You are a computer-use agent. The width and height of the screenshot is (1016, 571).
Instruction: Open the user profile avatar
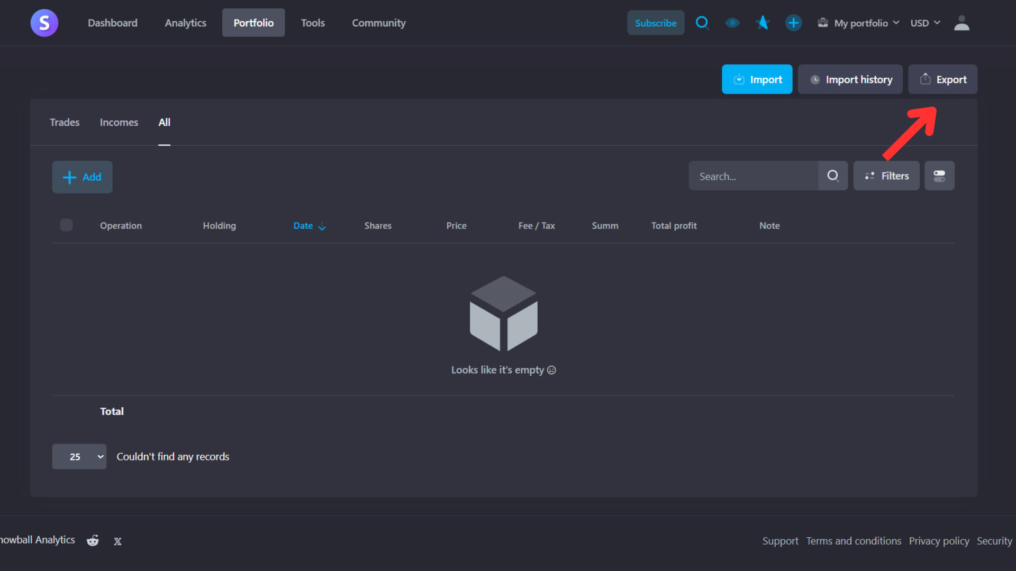coord(961,23)
